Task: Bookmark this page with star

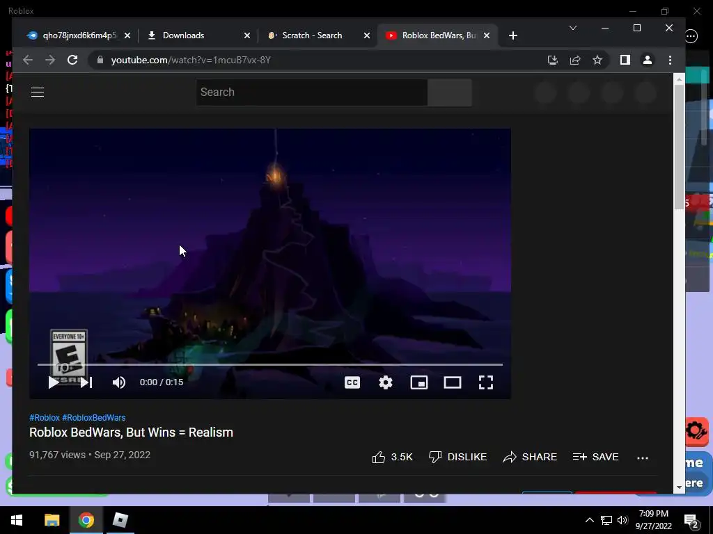Action: [x=597, y=60]
